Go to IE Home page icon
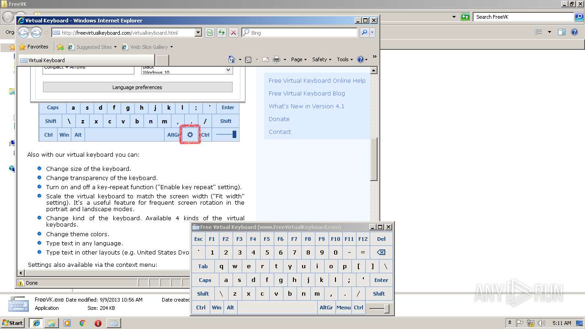 232,59
